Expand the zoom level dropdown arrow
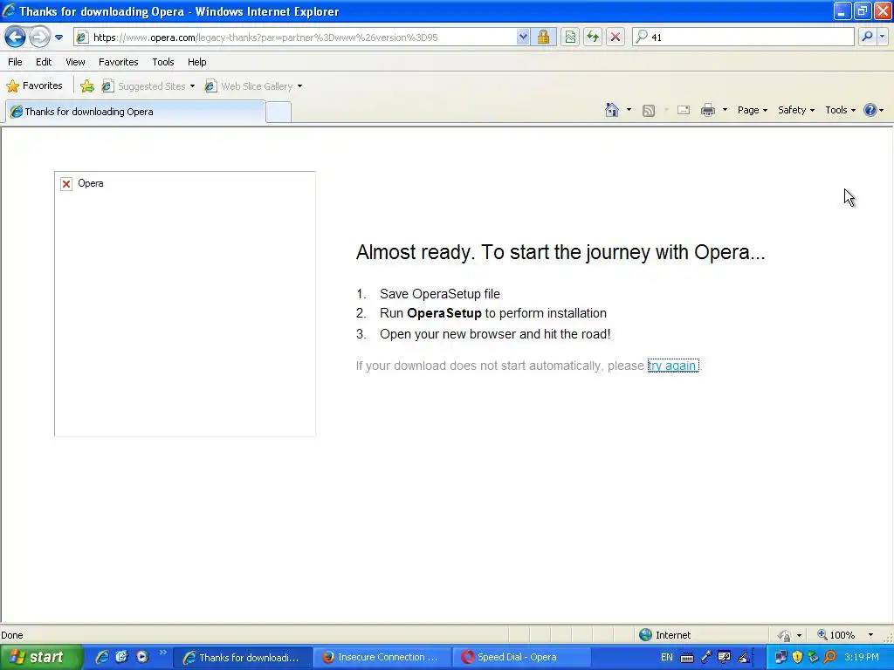Viewport: 894px width, 670px height. pyautogui.click(x=870, y=635)
